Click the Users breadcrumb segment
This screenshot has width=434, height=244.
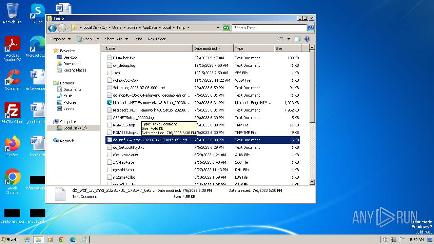pyautogui.click(x=117, y=28)
